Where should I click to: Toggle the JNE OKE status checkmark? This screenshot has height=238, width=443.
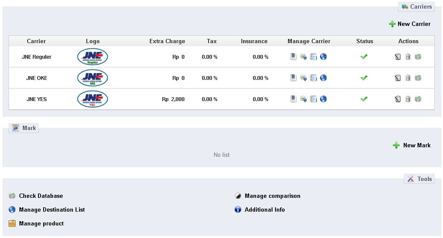(x=364, y=78)
